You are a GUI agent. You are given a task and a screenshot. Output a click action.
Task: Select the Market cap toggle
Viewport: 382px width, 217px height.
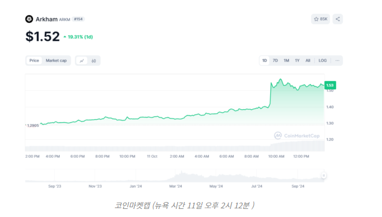[x=56, y=60]
